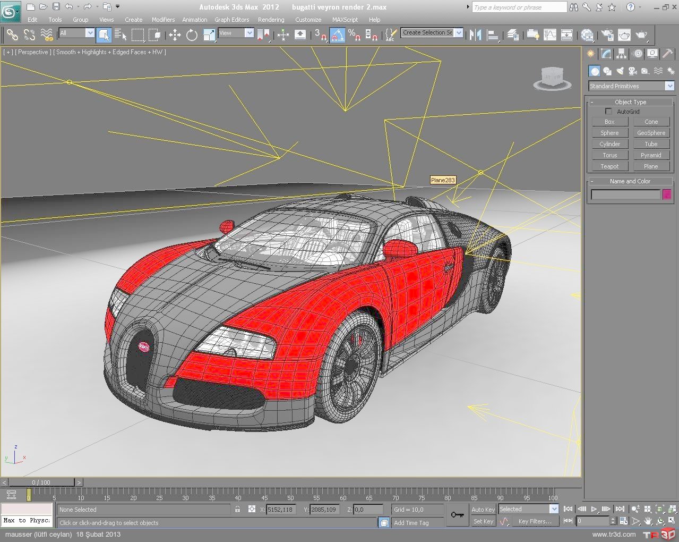Open the Create Selection Set dropdown

[x=459, y=32]
